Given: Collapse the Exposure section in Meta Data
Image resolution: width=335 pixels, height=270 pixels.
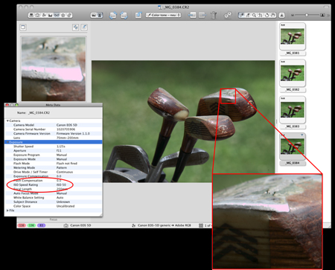Looking at the screenshot, I should (7, 142).
